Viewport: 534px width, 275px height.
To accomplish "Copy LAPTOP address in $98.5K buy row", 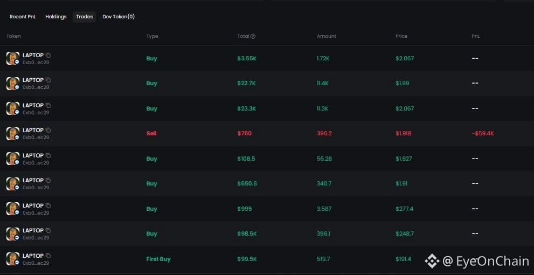I will tap(48, 231).
